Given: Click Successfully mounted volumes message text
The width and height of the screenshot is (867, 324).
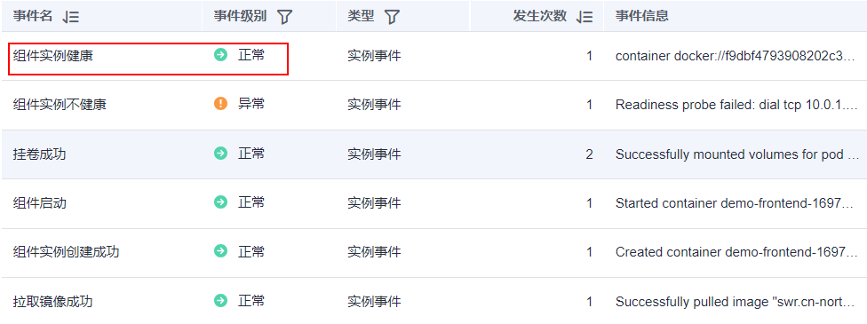Looking at the screenshot, I should [x=737, y=154].
